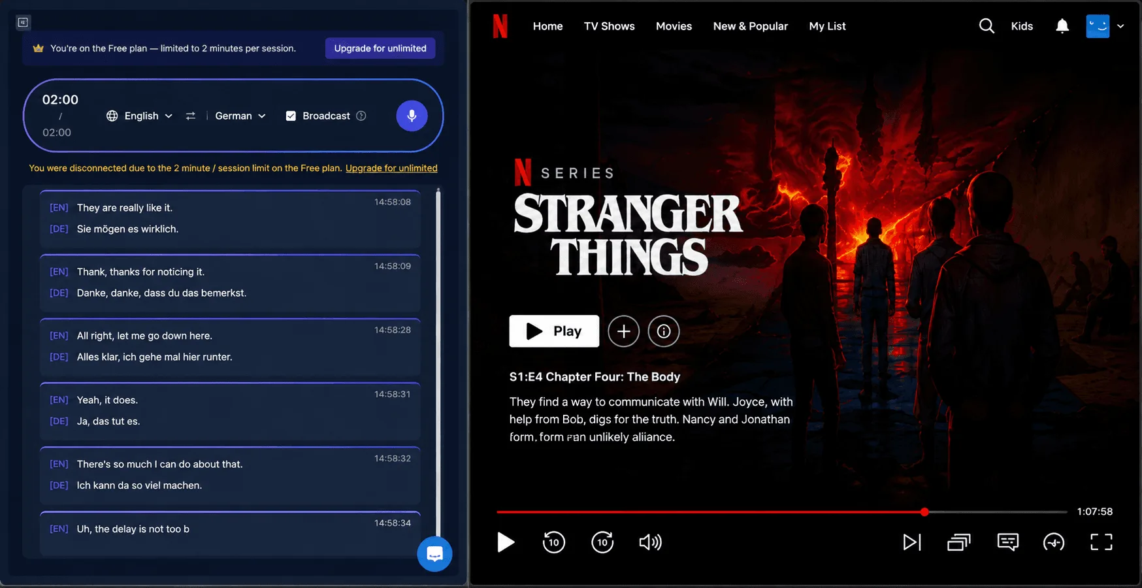Click the 02:00 session timer

point(60,99)
